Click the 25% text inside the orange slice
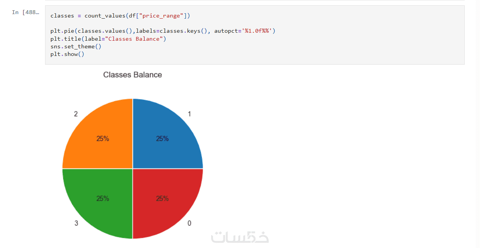480x248 pixels. click(x=103, y=139)
